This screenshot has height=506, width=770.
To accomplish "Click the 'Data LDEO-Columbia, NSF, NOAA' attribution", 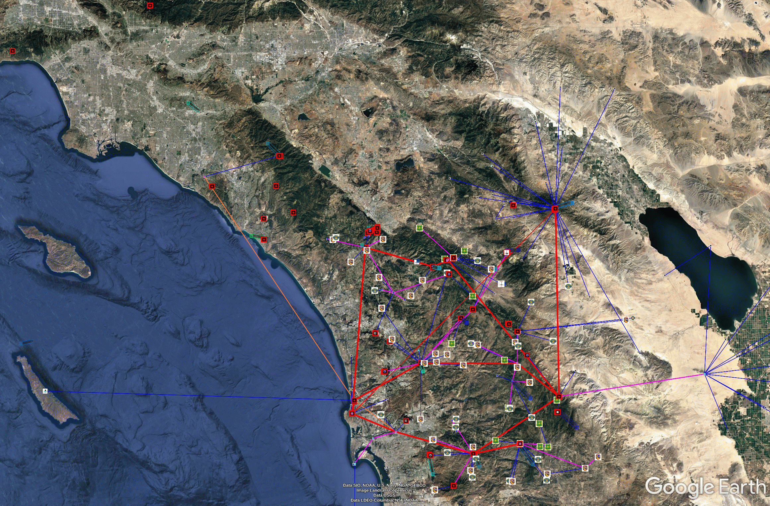I will pyautogui.click(x=384, y=500).
